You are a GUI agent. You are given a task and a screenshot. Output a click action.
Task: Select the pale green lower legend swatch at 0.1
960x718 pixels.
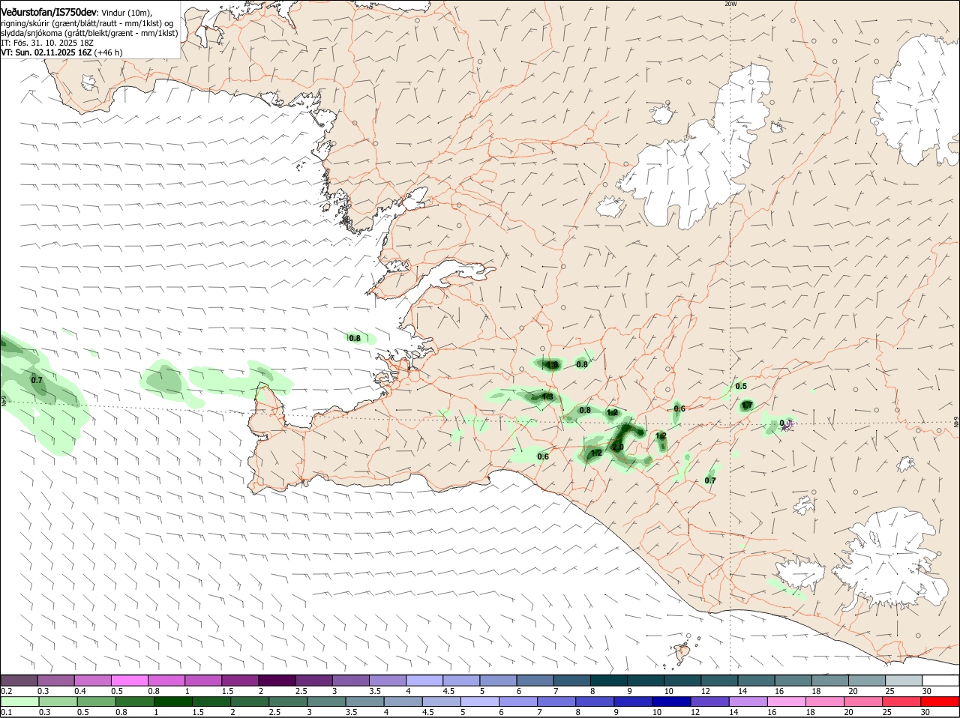tap(19, 702)
